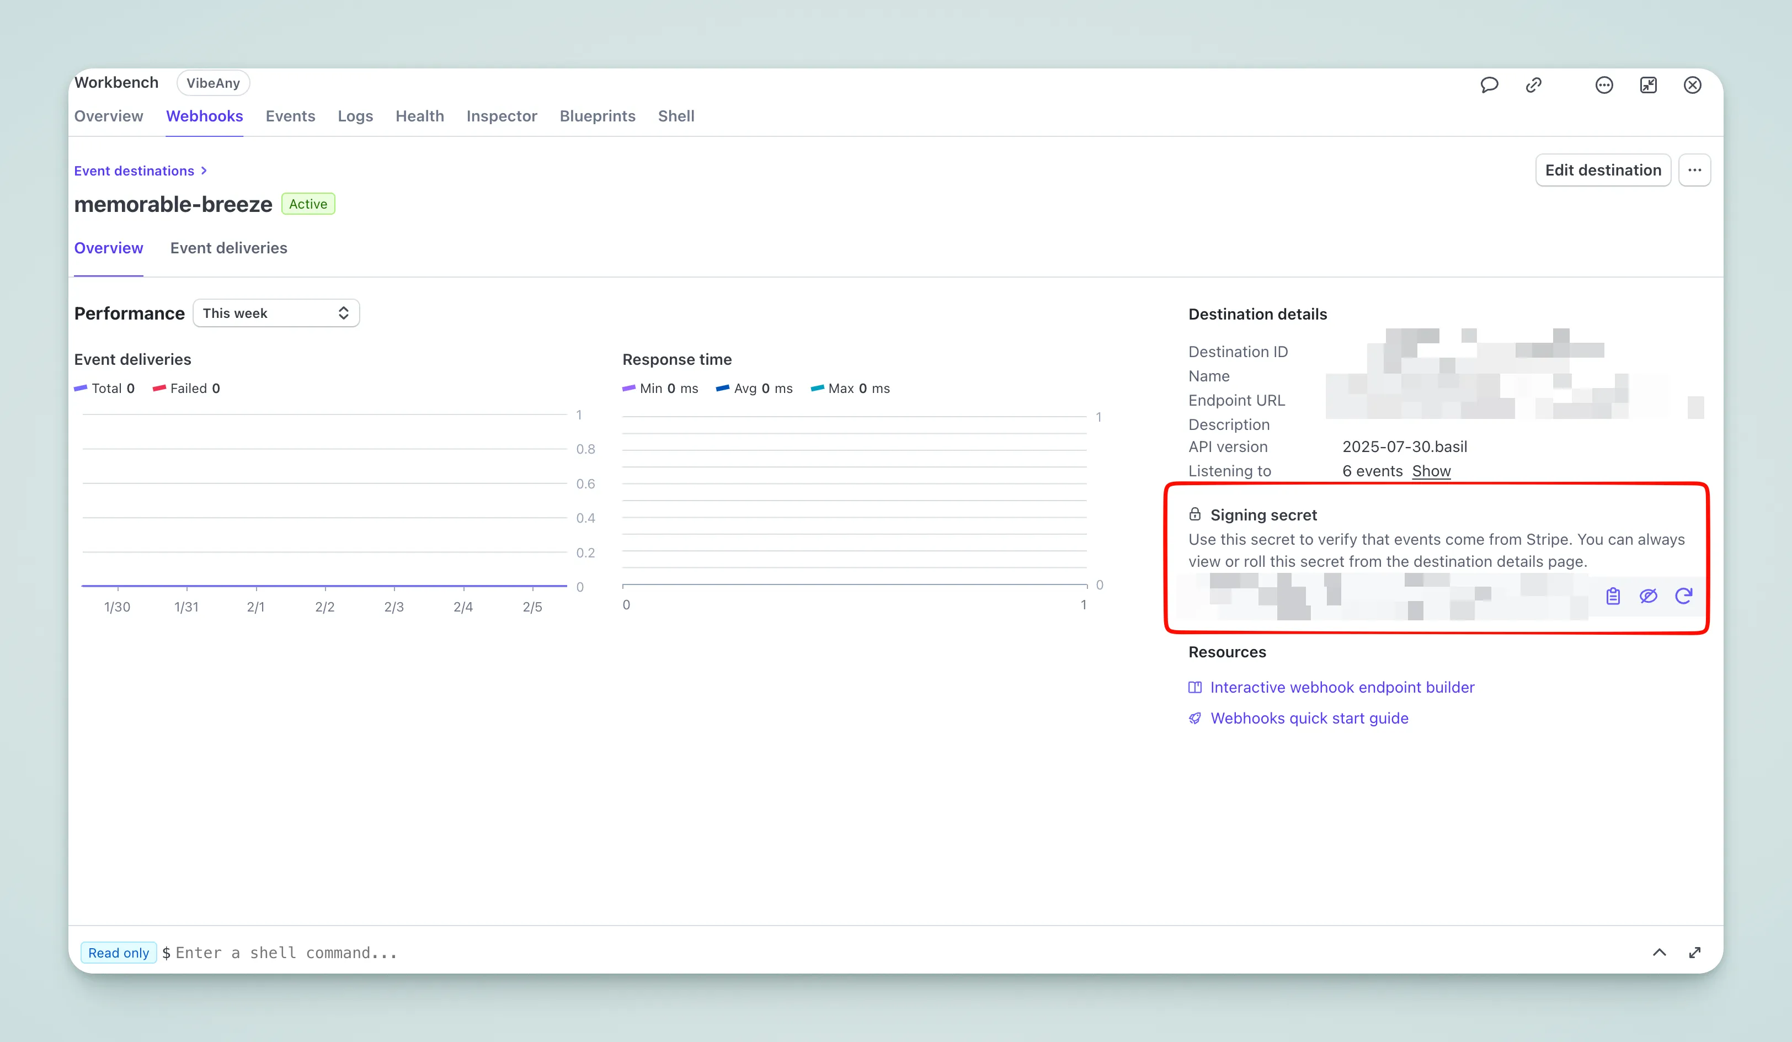1792x1042 pixels.
Task: Expand the shell panel with the arrow icon
Action: (1660, 953)
